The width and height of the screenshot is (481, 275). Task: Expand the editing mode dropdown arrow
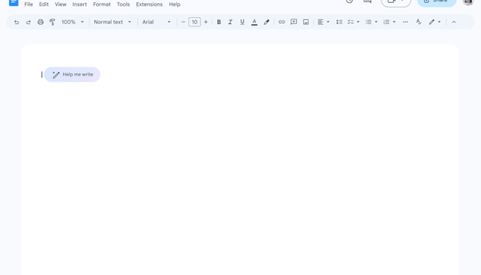click(439, 22)
